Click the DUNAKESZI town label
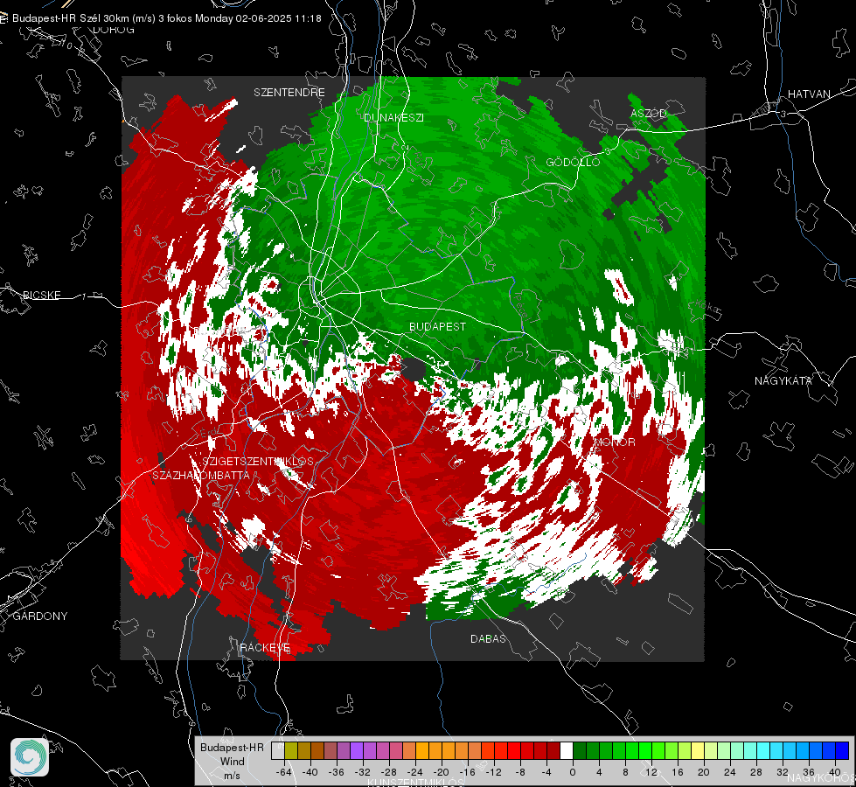856x787 pixels. (393, 117)
